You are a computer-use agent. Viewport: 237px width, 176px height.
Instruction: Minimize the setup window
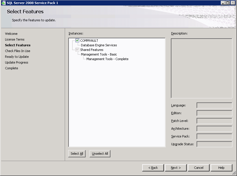pyautogui.click(x=223, y=3)
